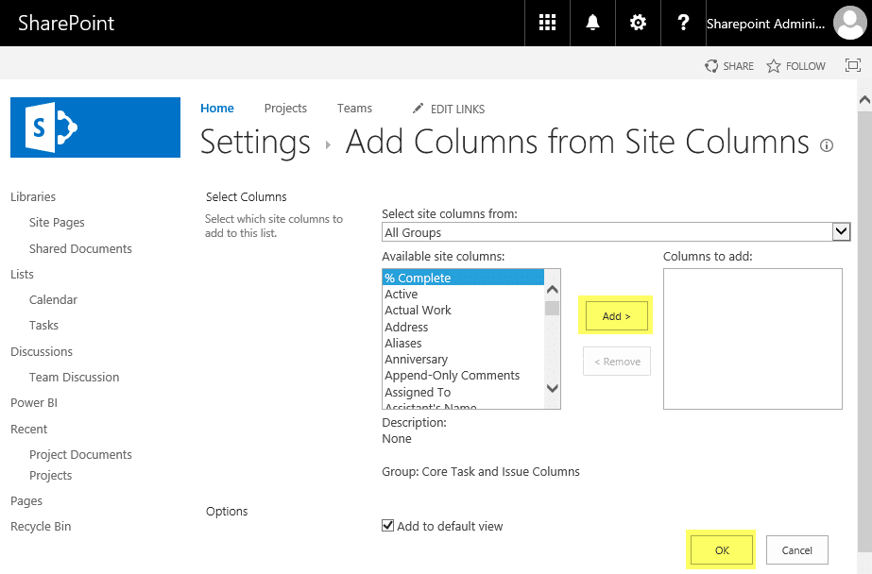Click the Add button to add columns

pyautogui.click(x=615, y=315)
